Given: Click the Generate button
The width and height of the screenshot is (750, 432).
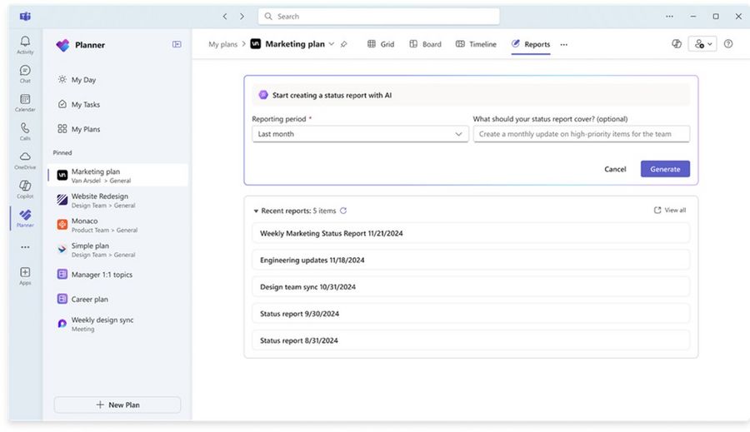Looking at the screenshot, I should [665, 169].
